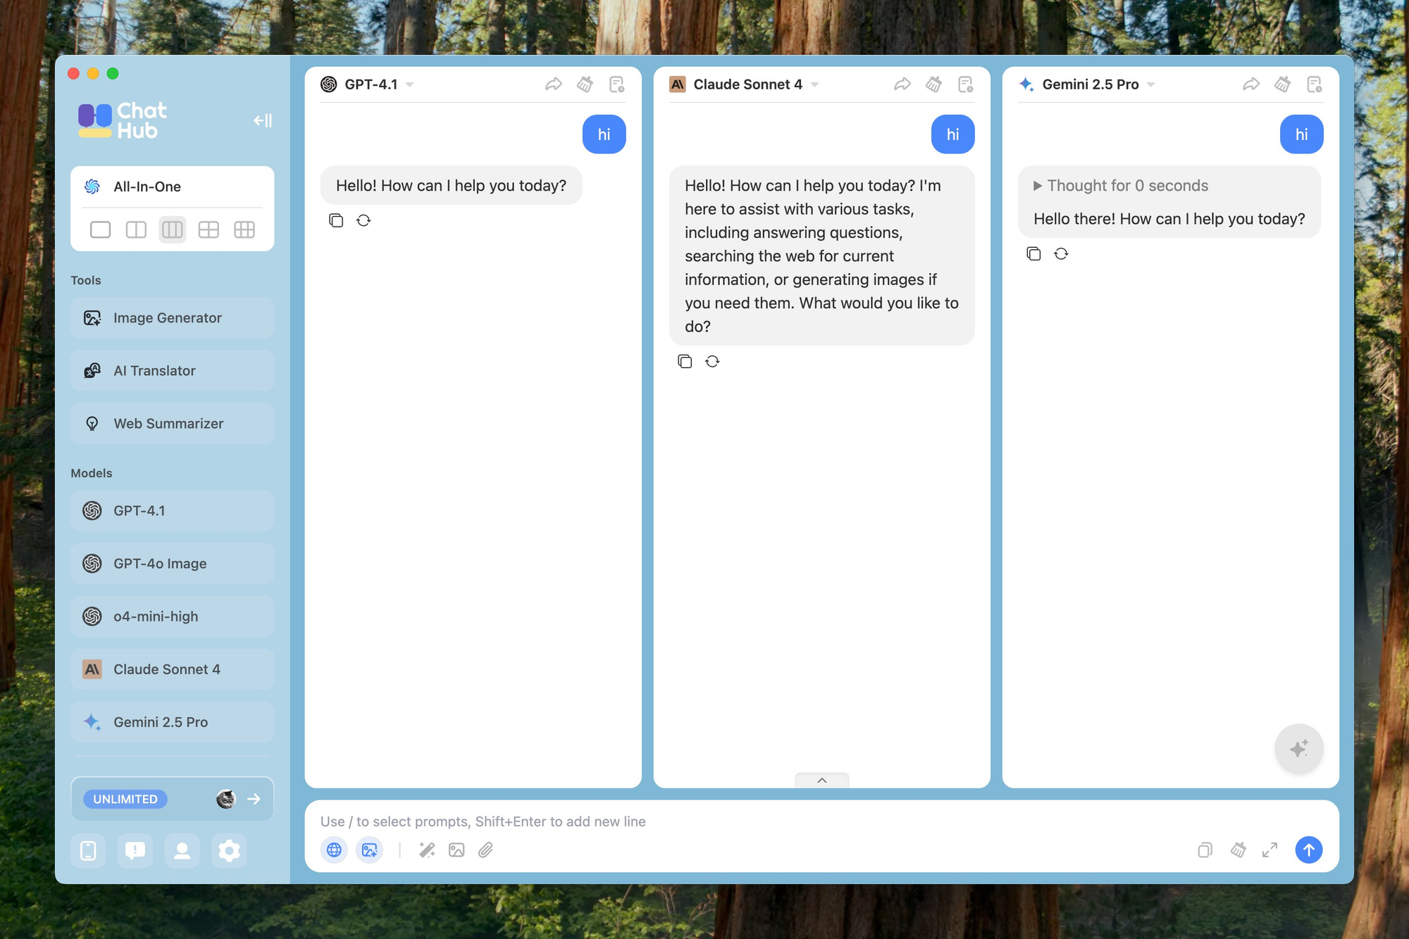Regenerate the Claude Sonnet 4 response

pyautogui.click(x=712, y=361)
